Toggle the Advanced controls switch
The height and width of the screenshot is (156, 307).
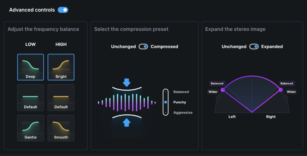(63, 10)
